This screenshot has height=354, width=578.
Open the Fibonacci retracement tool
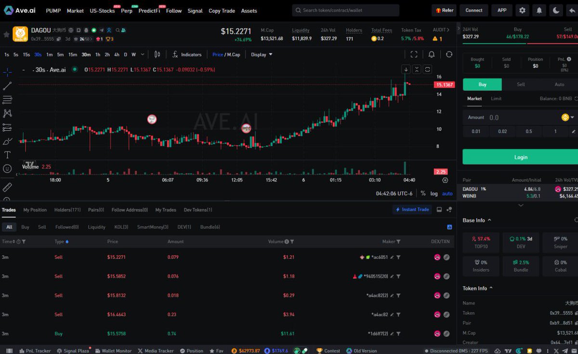point(7,100)
